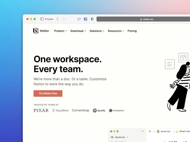Viewport: 190px width, 142px height.
Task: Click the TravelPerk logo
Action: (60, 110)
